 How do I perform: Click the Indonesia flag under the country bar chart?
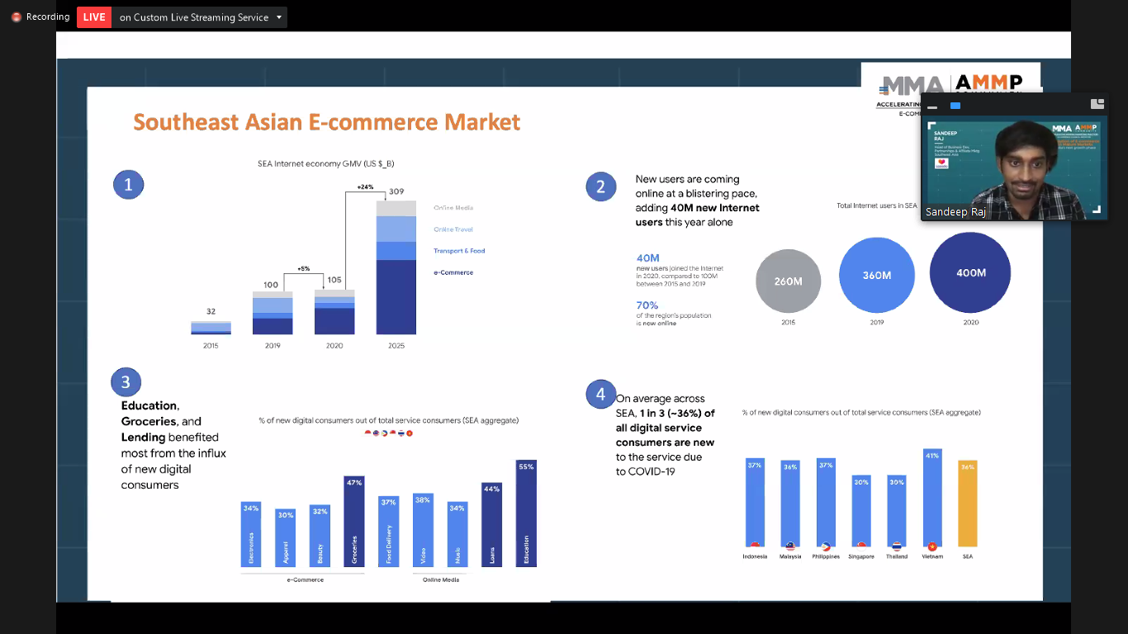point(754,544)
